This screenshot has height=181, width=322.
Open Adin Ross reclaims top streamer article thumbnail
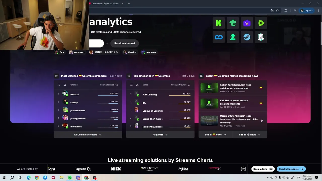coord(209,88)
